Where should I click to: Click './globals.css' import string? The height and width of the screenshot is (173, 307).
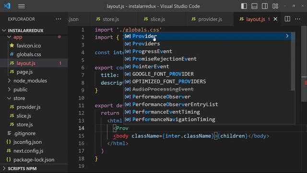[x=139, y=30]
